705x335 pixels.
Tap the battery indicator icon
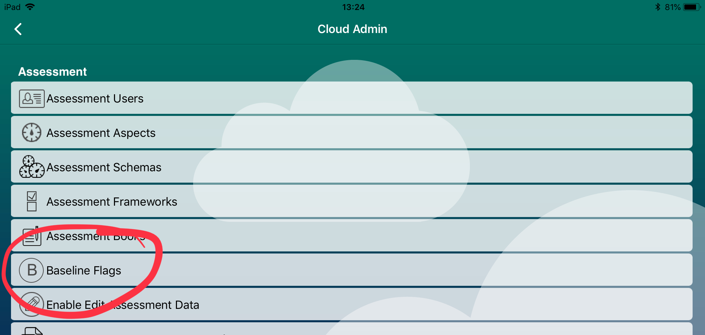click(x=692, y=7)
